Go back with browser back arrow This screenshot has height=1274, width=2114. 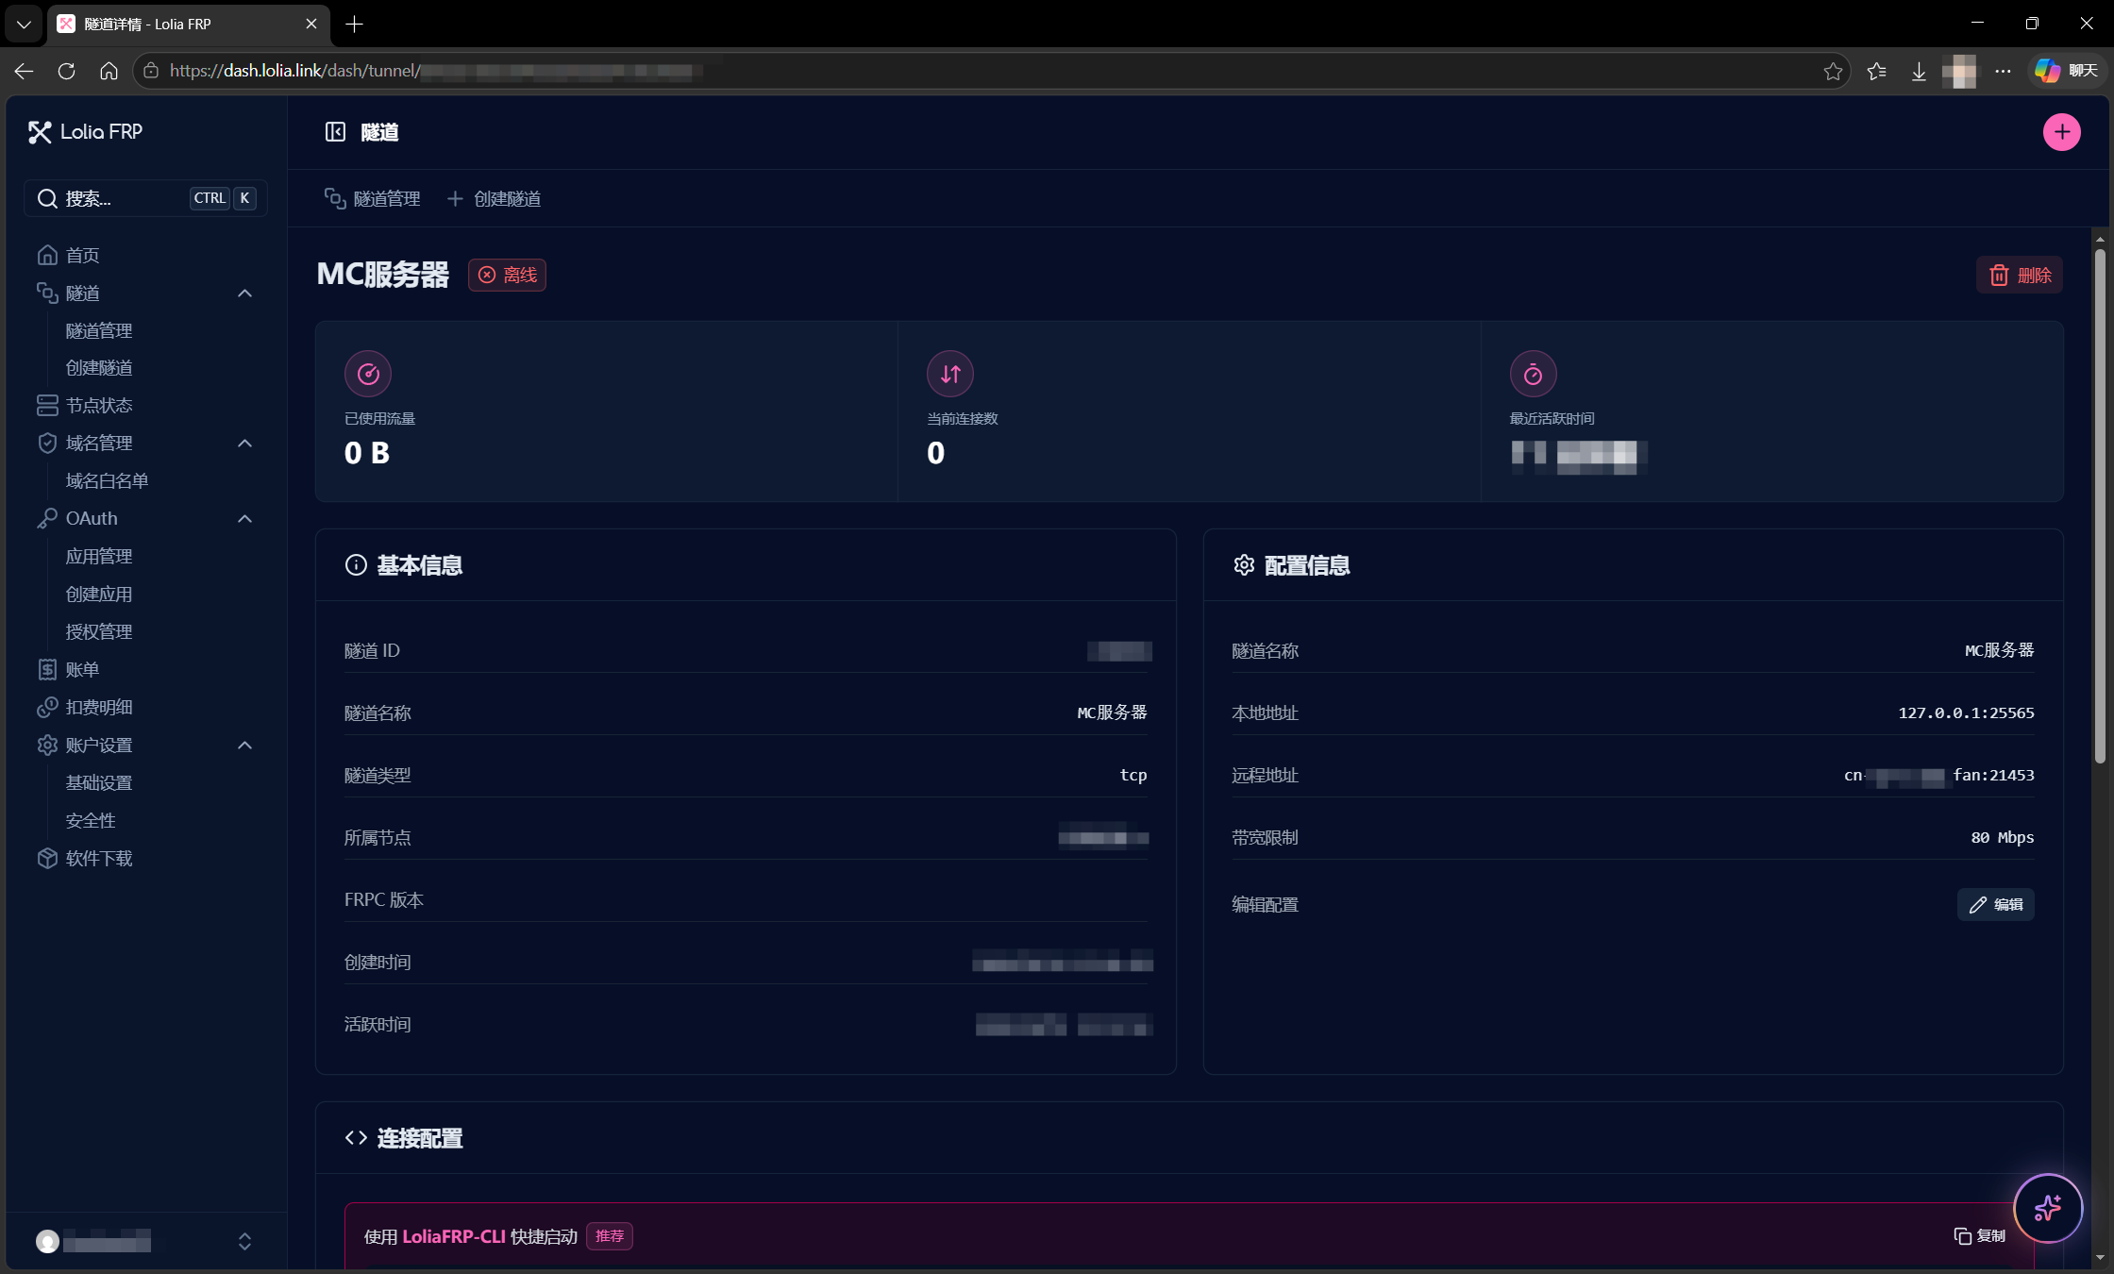point(24,71)
